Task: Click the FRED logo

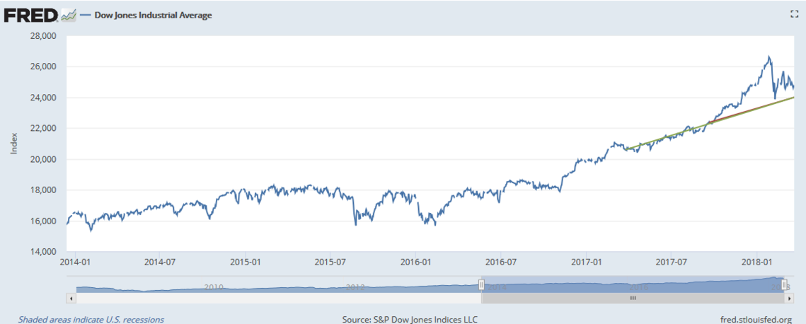Action: [x=30, y=15]
